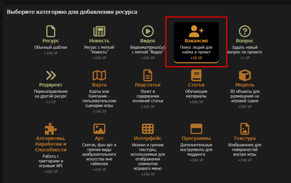This screenshot has width=291, height=183.
Task: Click the 'Видеоматериал(ы) с меткой Видео' text
Action: [148, 50]
